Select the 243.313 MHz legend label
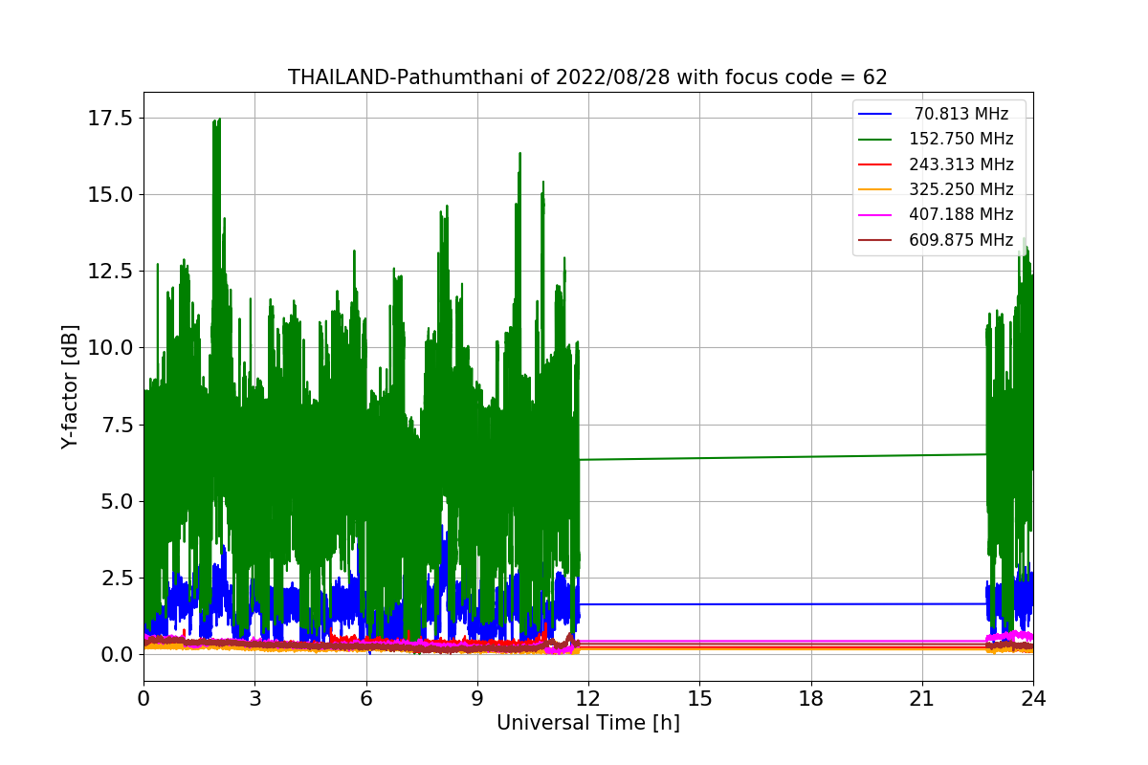This screenshot has height=765, width=1148. [x=961, y=164]
